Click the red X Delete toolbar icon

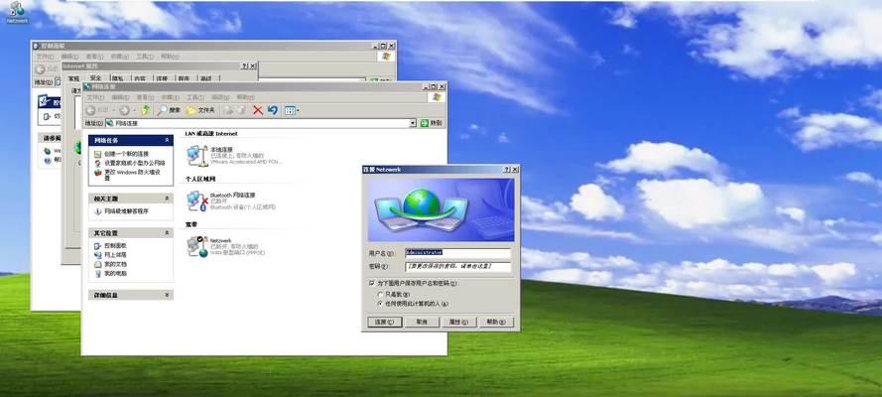pyautogui.click(x=258, y=110)
